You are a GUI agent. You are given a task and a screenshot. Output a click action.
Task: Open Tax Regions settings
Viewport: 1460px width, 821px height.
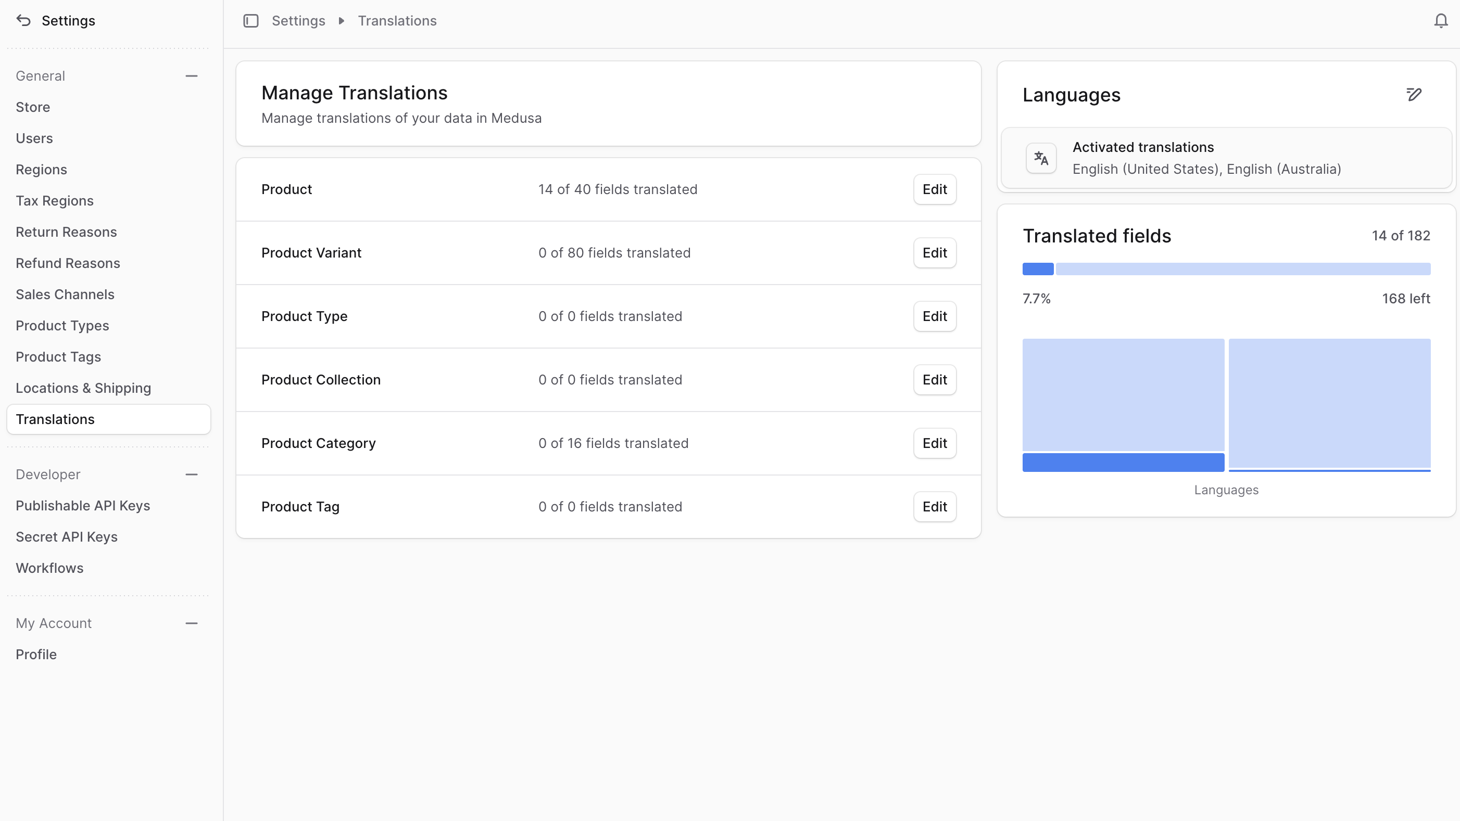[54, 200]
